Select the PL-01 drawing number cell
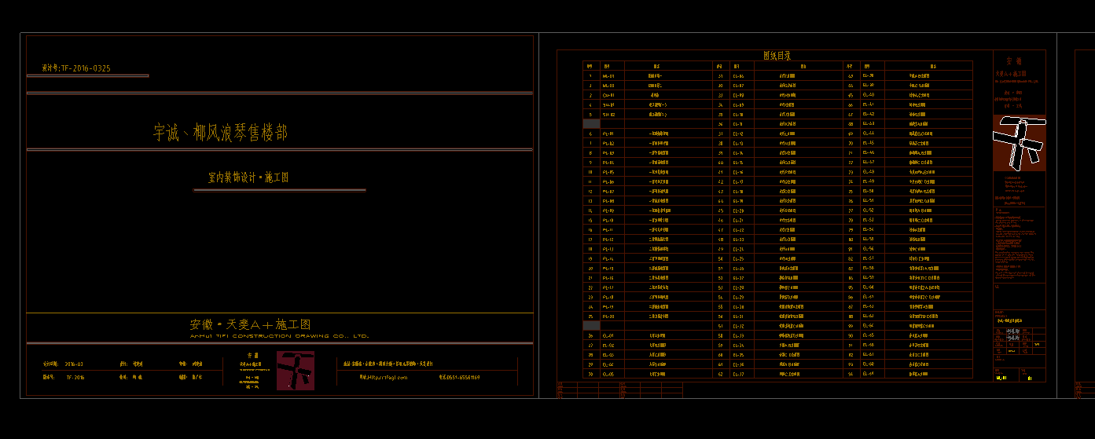Viewport: 1095px width, 439px height. pos(608,134)
